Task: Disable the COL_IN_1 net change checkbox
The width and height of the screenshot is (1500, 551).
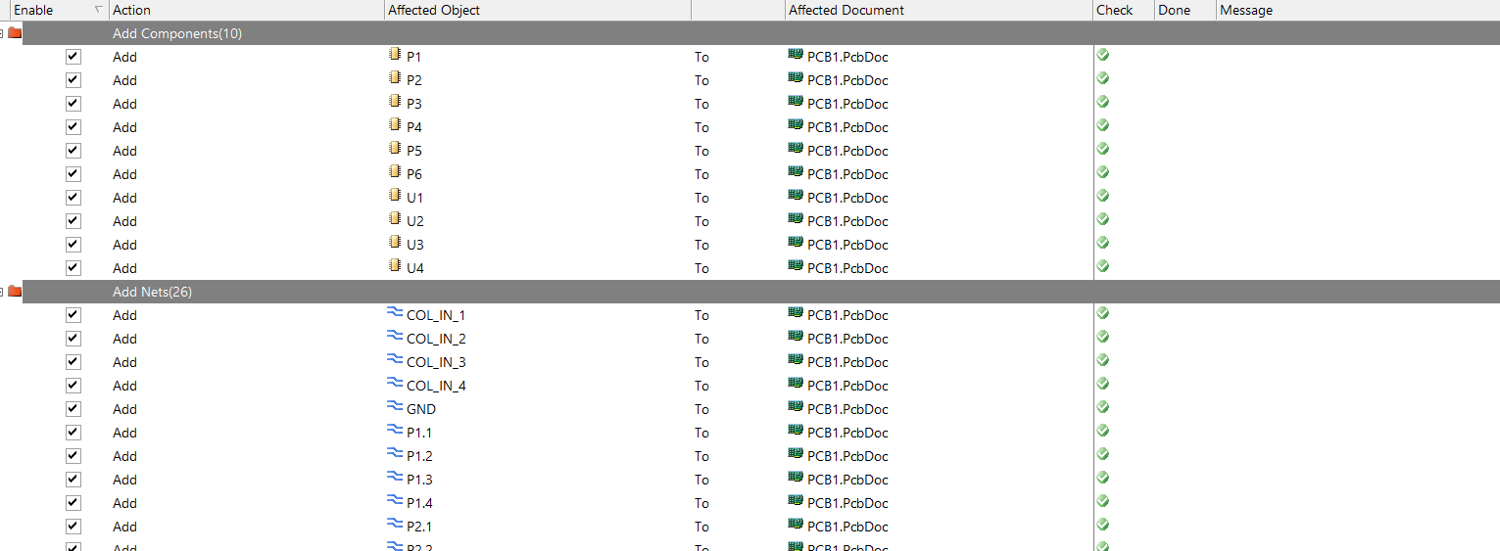Action: click(73, 315)
